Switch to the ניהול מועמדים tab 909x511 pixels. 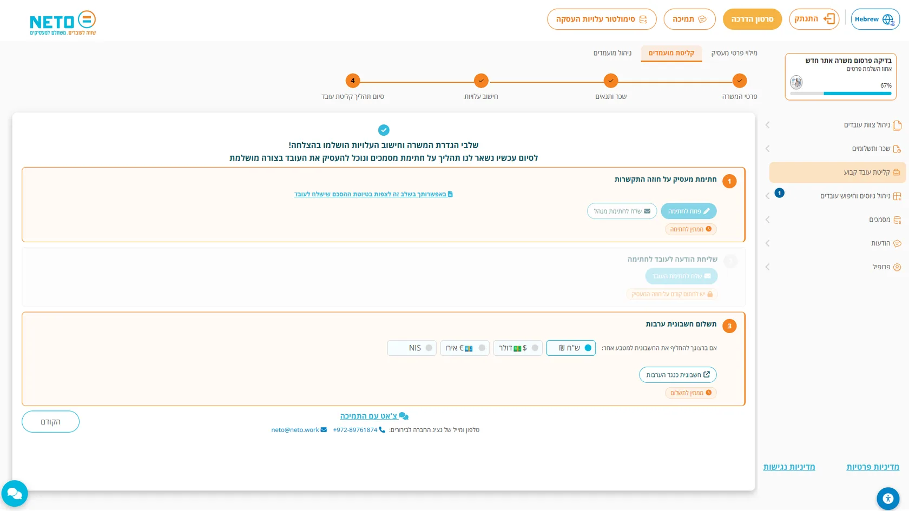click(612, 53)
